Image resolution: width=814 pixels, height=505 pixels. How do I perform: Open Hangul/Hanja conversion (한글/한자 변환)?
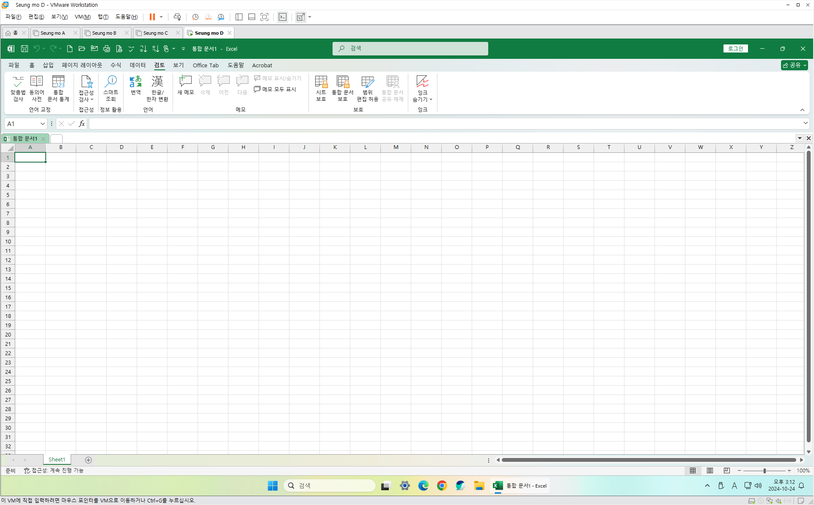157,88
